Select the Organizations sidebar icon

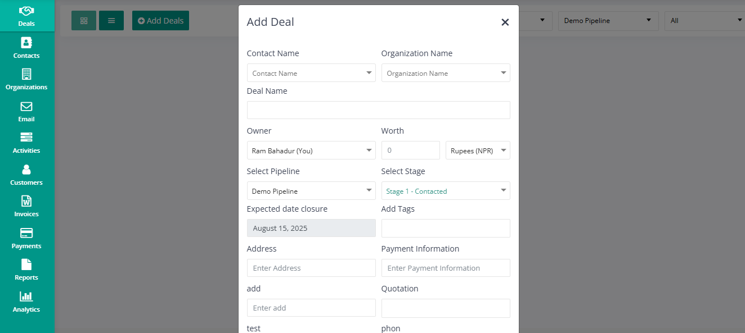coord(26,79)
